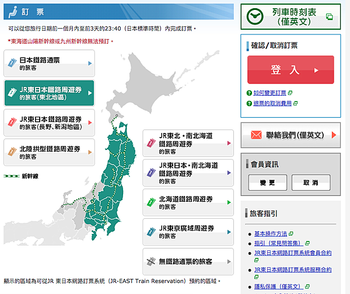Click the clock icon on 列車時刻表
Screen dimensions: 350x294
click(x=255, y=16)
